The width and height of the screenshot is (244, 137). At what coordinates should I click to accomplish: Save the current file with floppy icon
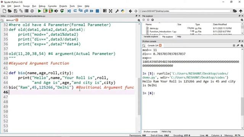pos(15,11)
